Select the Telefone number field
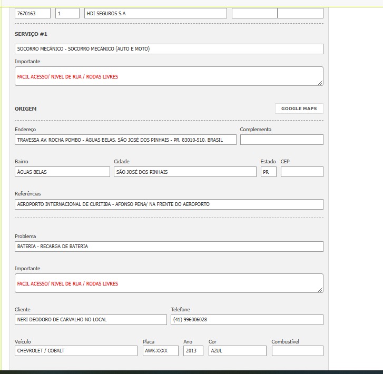 pos(247,320)
